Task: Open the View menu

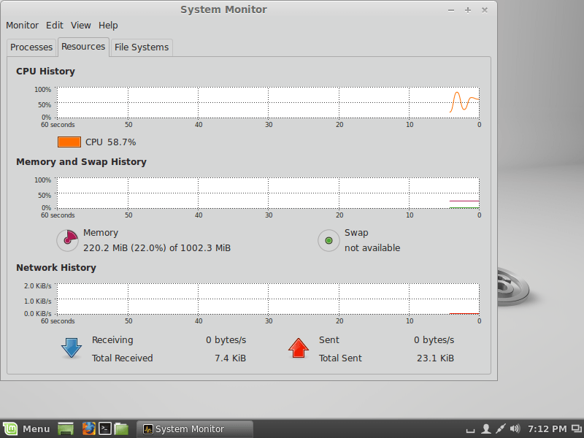Action: point(80,26)
